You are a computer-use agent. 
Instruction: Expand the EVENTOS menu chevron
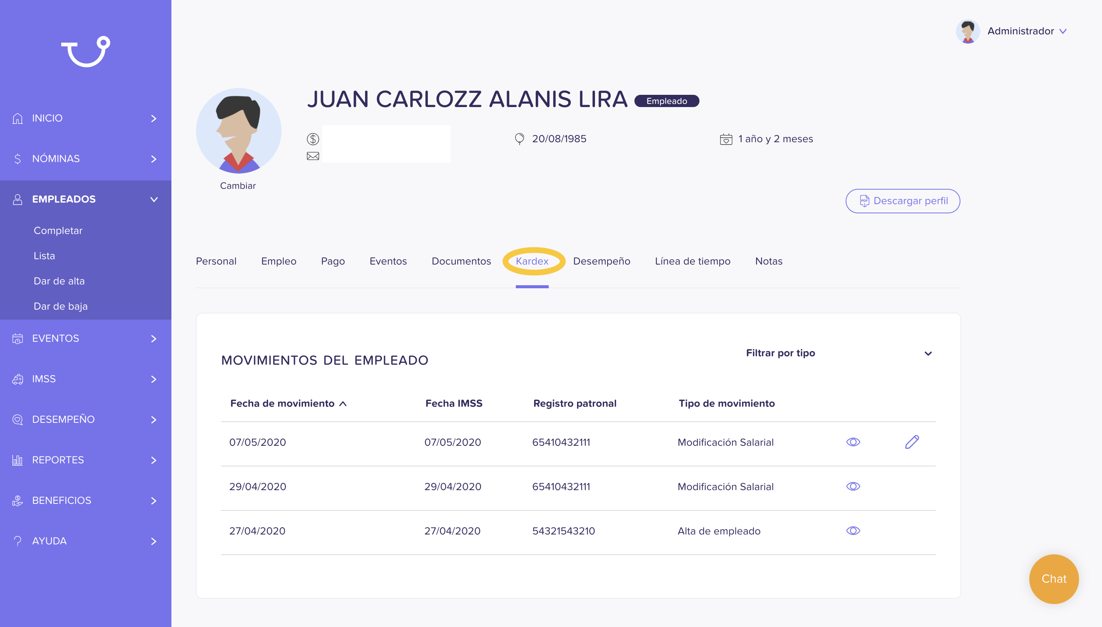(x=154, y=338)
